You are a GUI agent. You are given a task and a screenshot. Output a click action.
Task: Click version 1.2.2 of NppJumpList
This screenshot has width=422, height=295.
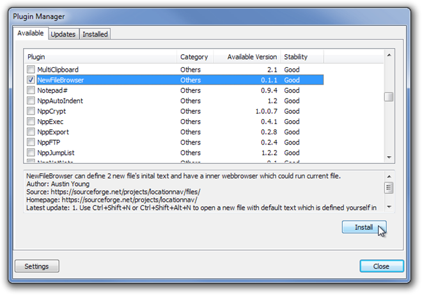[269, 153]
